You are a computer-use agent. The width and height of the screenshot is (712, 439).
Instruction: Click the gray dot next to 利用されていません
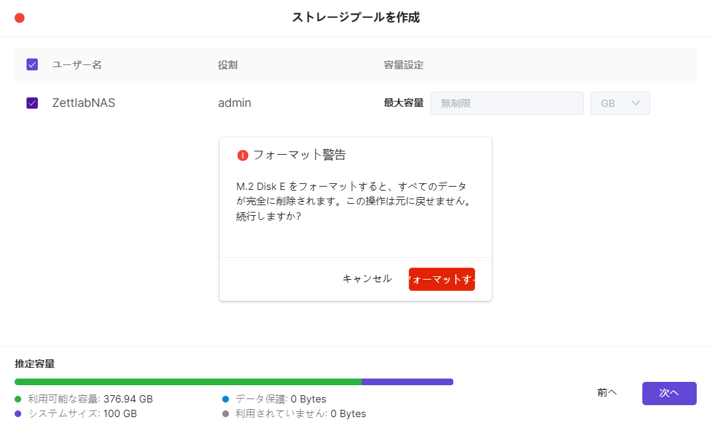(x=226, y=414)
